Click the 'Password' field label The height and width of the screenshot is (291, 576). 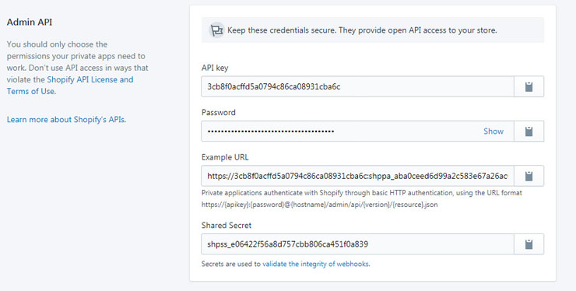coord(219,112)
